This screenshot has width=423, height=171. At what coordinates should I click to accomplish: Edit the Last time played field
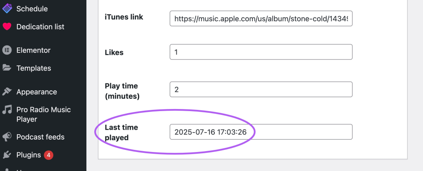pos(261,132)
